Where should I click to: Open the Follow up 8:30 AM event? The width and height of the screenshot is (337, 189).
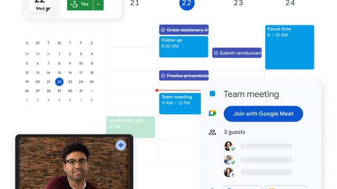(184, 47)
